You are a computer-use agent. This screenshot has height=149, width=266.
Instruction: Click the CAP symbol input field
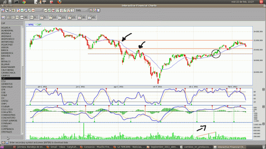coord(12,23)
